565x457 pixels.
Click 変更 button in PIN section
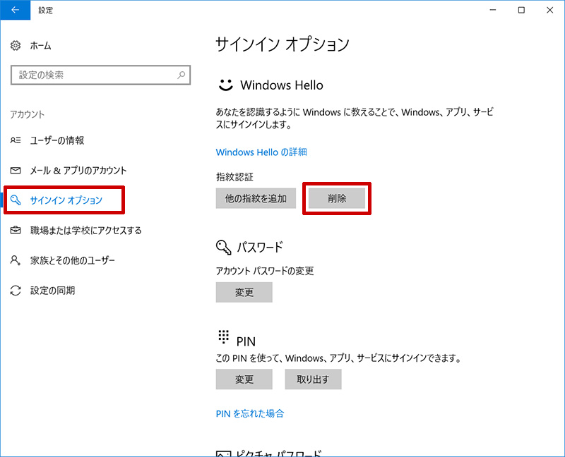pyautogui.click(x=244, y=379)
